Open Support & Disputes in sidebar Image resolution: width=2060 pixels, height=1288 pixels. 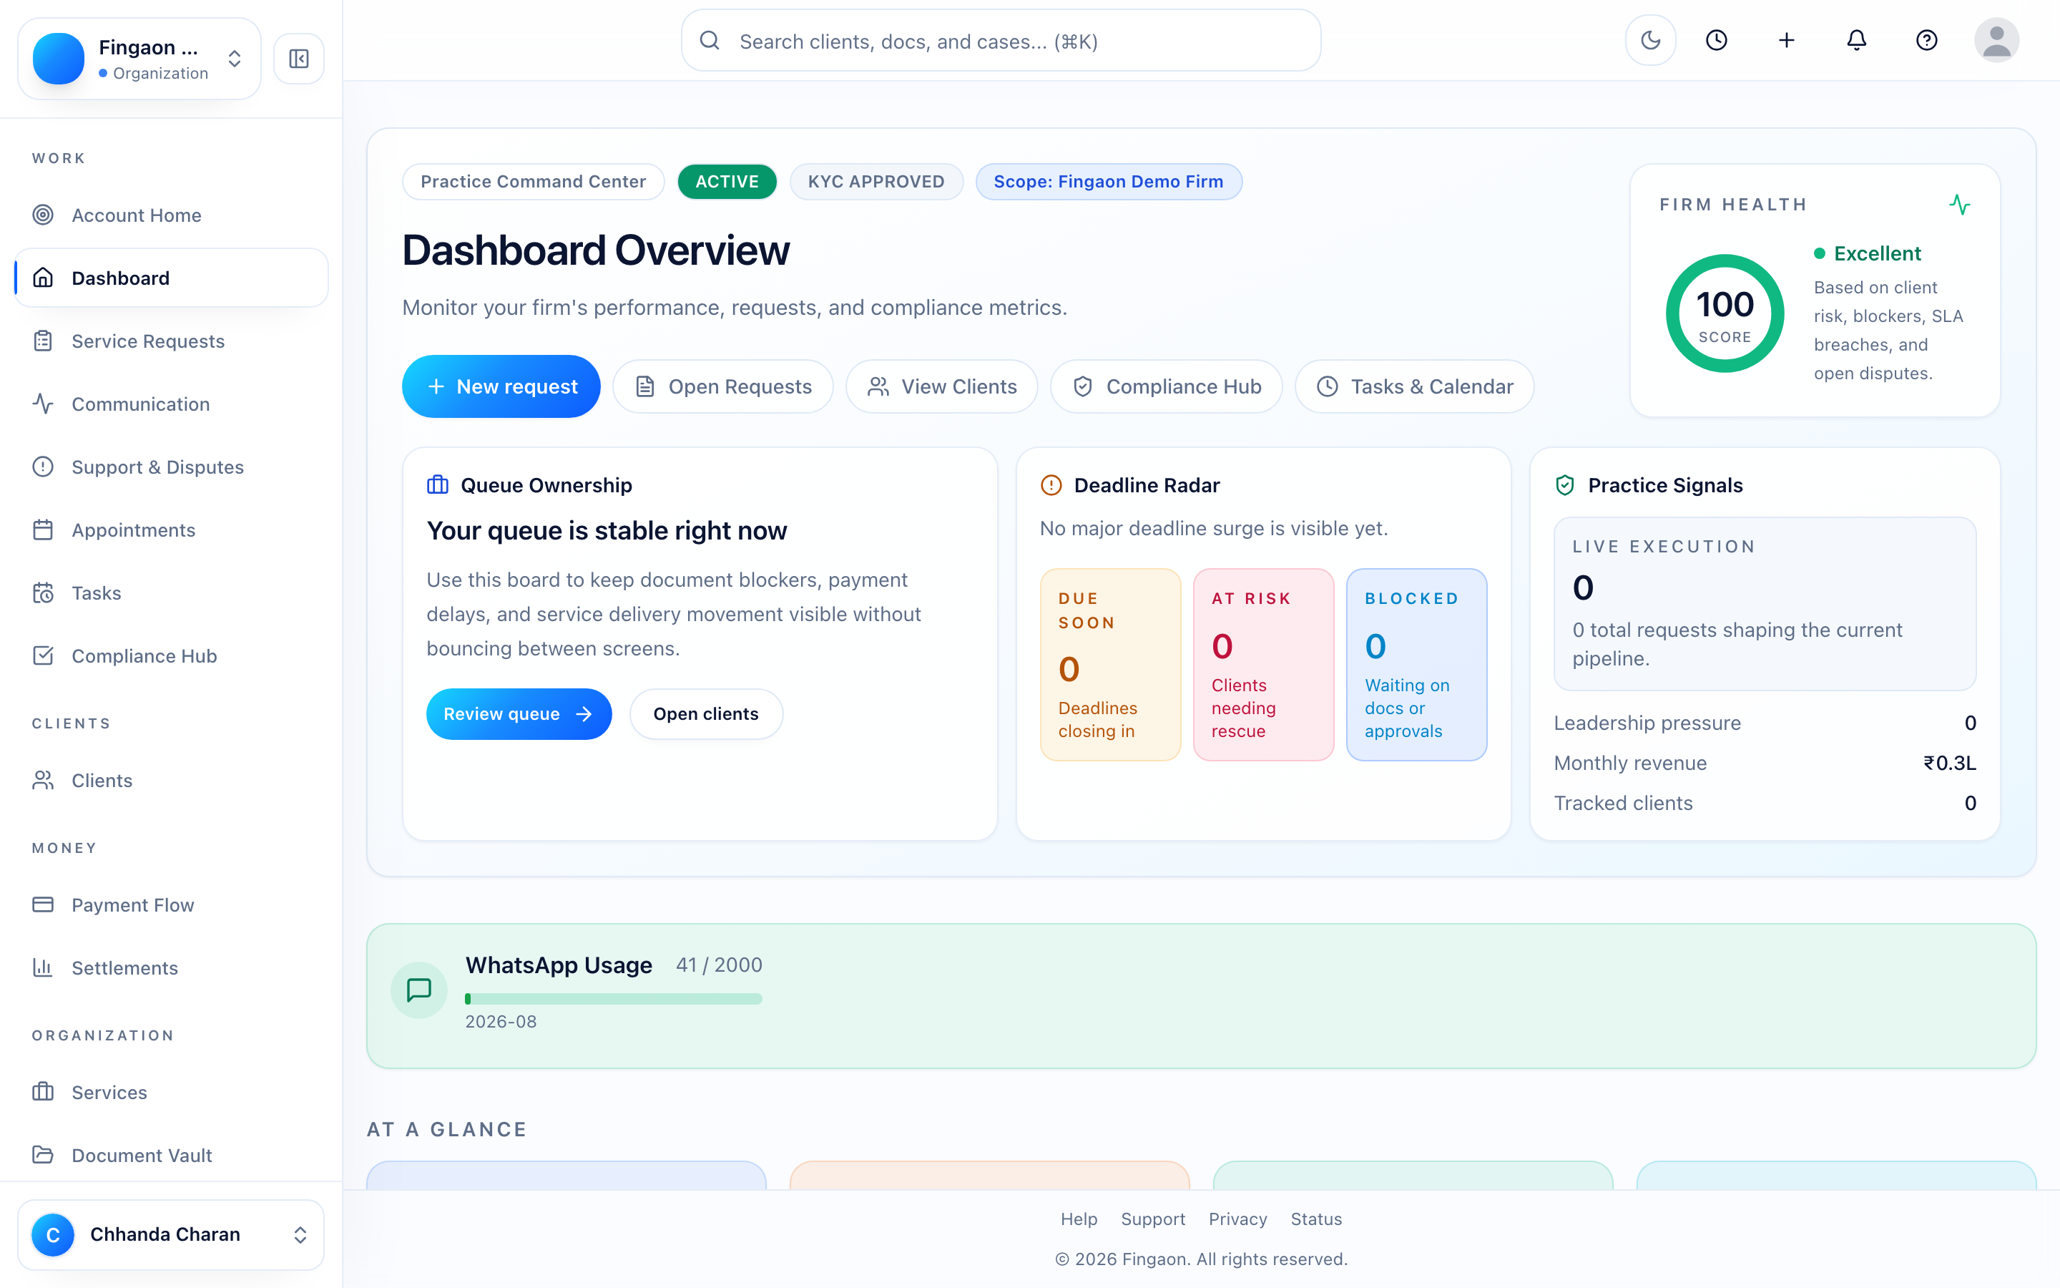[171, 467]
